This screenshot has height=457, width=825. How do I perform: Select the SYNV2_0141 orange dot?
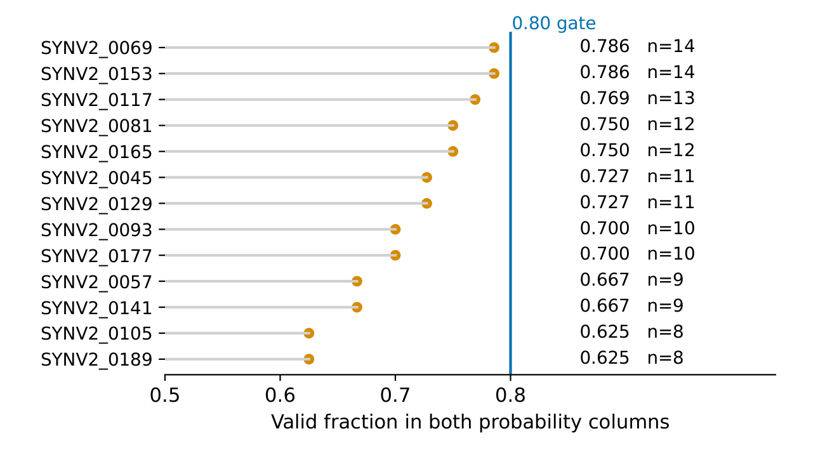(357, 307)
